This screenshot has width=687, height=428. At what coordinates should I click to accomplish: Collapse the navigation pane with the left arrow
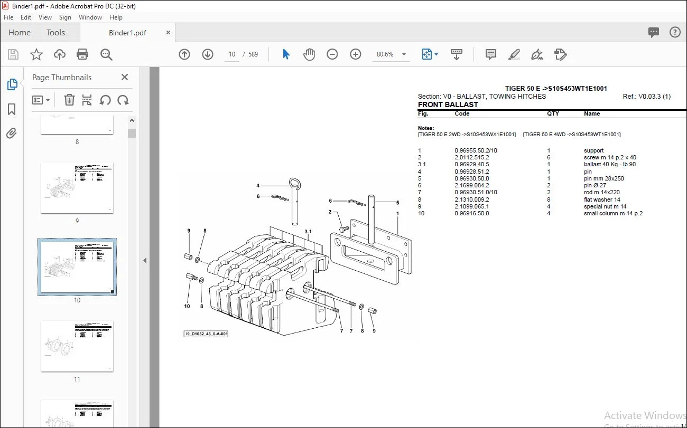[145, 260]
